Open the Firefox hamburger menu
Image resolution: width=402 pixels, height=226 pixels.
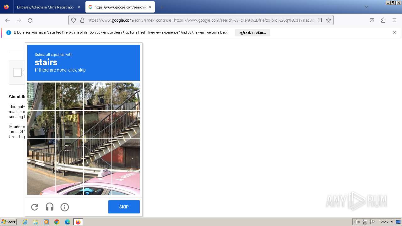394,20
